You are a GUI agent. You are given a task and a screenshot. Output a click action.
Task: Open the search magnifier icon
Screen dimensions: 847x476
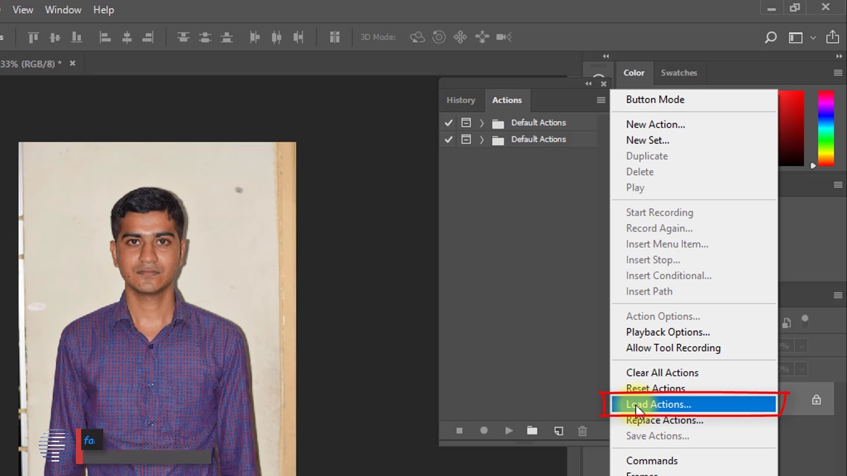[771, 37]
